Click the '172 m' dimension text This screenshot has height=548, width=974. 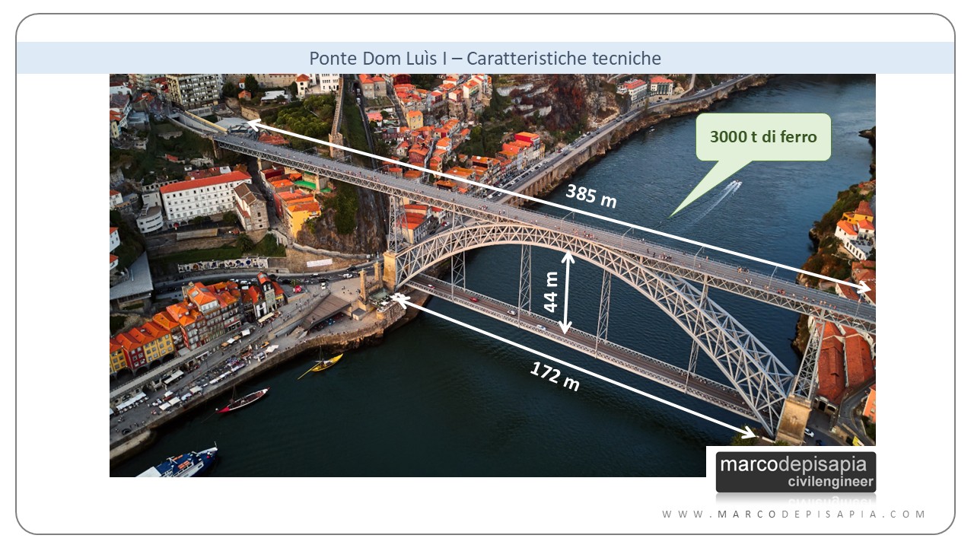tap(555, 374)
